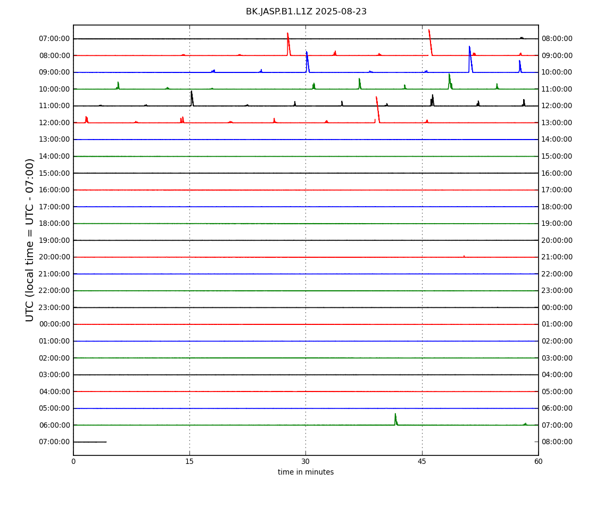The height and width of the screenshot is (506, 612).
Task: Click right-axis label 01:00:00
Action: click(557, 324)
